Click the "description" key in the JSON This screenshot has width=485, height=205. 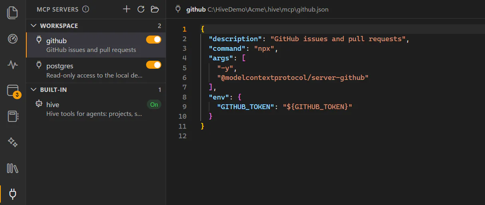pyautogui.click(x=236, y=39)
